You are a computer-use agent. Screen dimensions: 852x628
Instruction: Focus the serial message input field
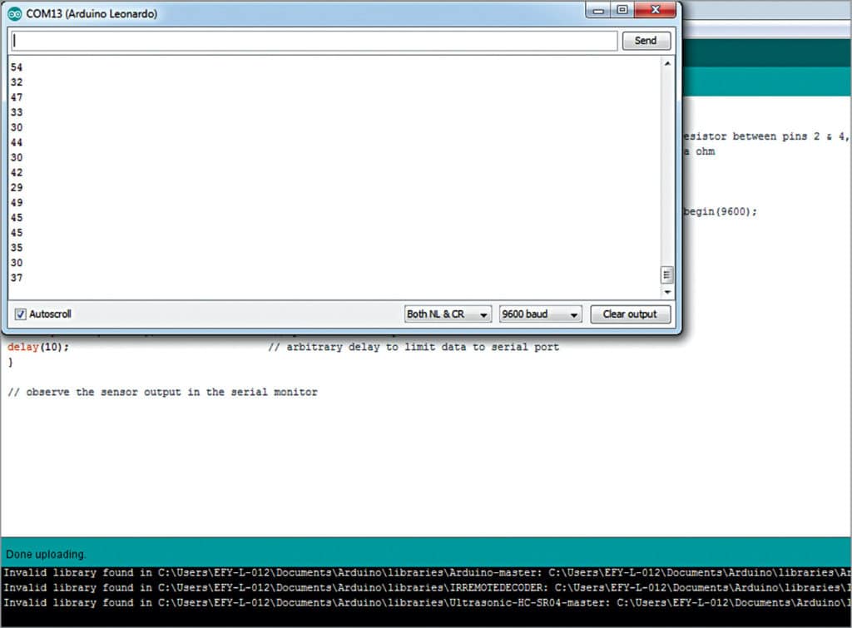click(x=314, y=41)
